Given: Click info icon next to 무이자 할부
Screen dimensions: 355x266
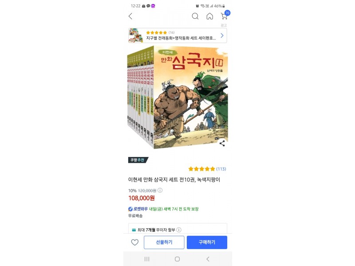Looking at the screenshot, I should point(179,230).
